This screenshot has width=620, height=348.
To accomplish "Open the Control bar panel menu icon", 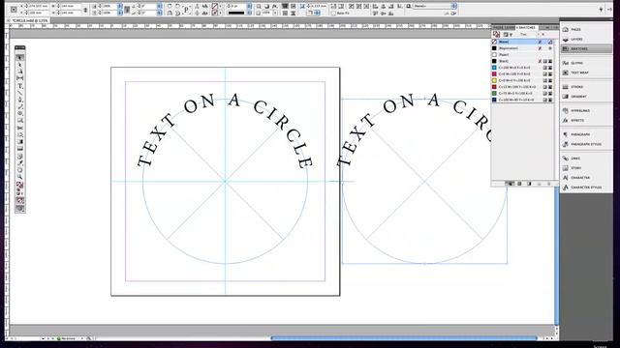I will coord(609,9).
